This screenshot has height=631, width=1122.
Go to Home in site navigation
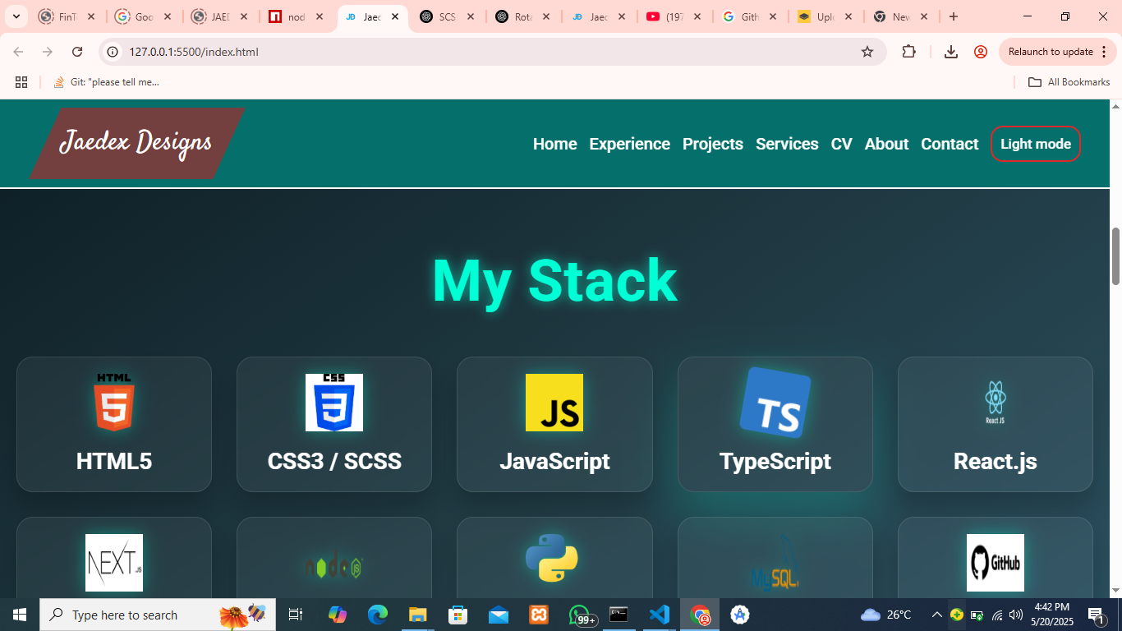[x=555, y=144]
